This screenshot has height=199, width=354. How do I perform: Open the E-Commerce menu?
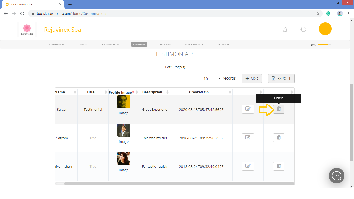110,45
